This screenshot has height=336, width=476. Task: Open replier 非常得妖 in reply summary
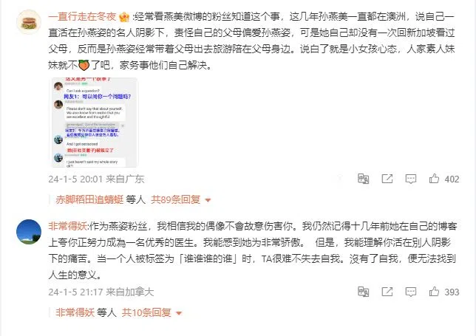click(75, 312)
